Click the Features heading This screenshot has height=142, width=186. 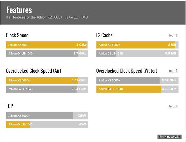[x=19, y=10]
